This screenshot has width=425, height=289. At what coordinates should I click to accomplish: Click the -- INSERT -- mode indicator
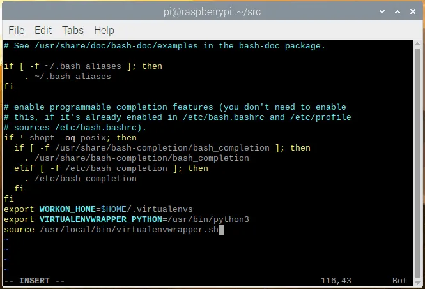point(35,281)
